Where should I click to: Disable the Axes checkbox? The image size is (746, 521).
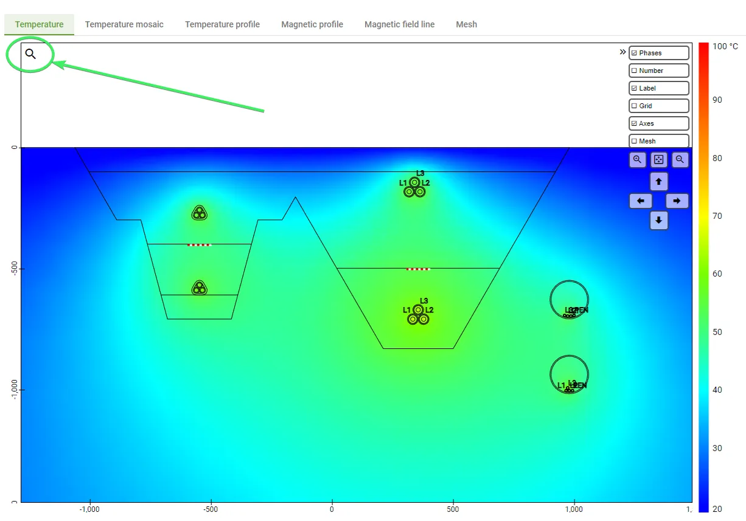(634, 124)
